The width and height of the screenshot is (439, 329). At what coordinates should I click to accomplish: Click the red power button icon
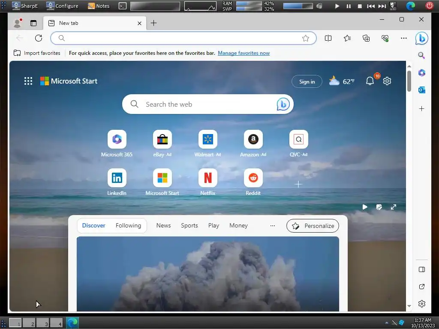pyautogui.click(x=429, y=6)
